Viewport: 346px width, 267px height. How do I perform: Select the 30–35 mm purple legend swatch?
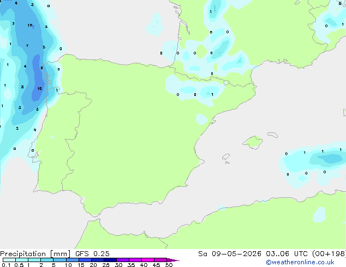[123, 260]
